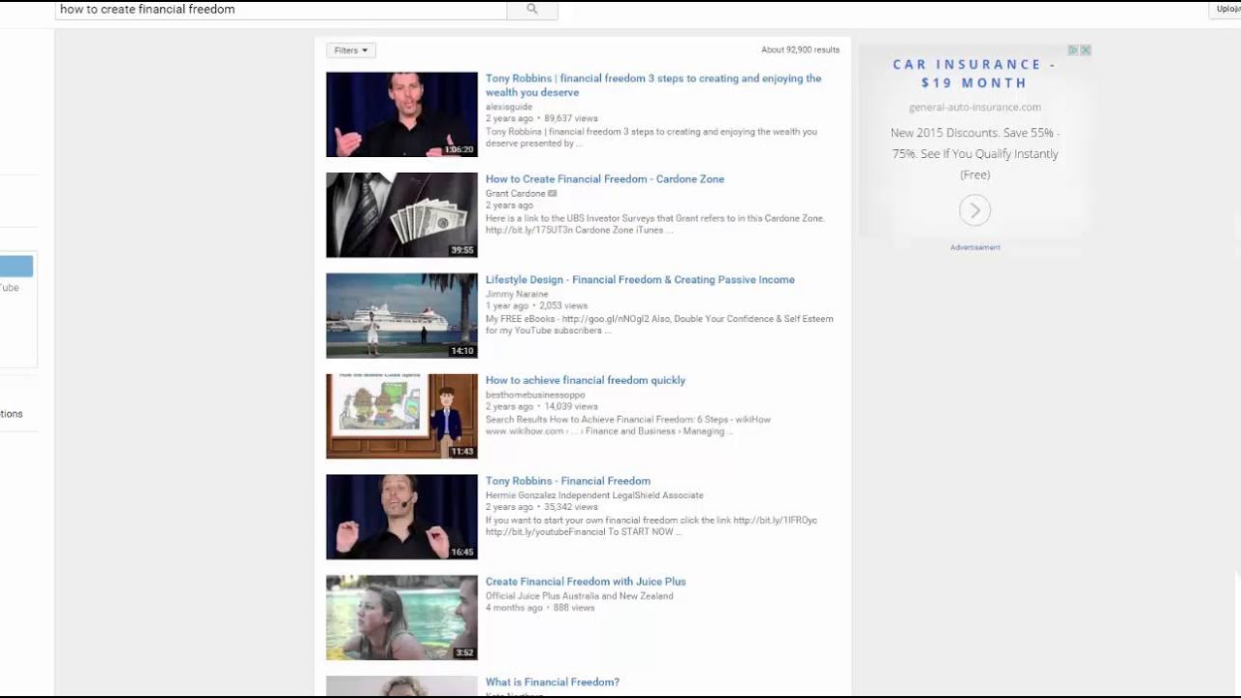Image resolution: width=1241 pixels, height=698 pixels.
Task: Click the Cardone Zone UBS Investor Surveys description
Action: [x=655, y=225]
